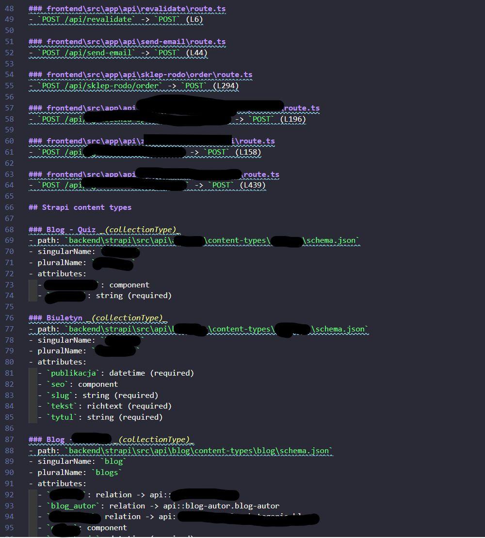Click the heading 'frontend\src\app\api\revalidate\route.ts'
This screenshot has width=485, height=538.
pyautogui.click(x=136, y=9)
